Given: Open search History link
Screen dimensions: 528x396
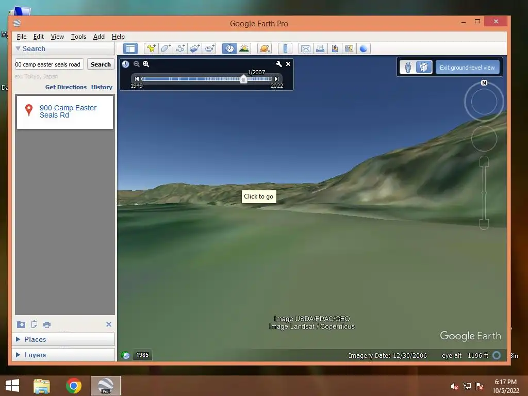Looking at the screenshot, I should click(x=102, y=87).
